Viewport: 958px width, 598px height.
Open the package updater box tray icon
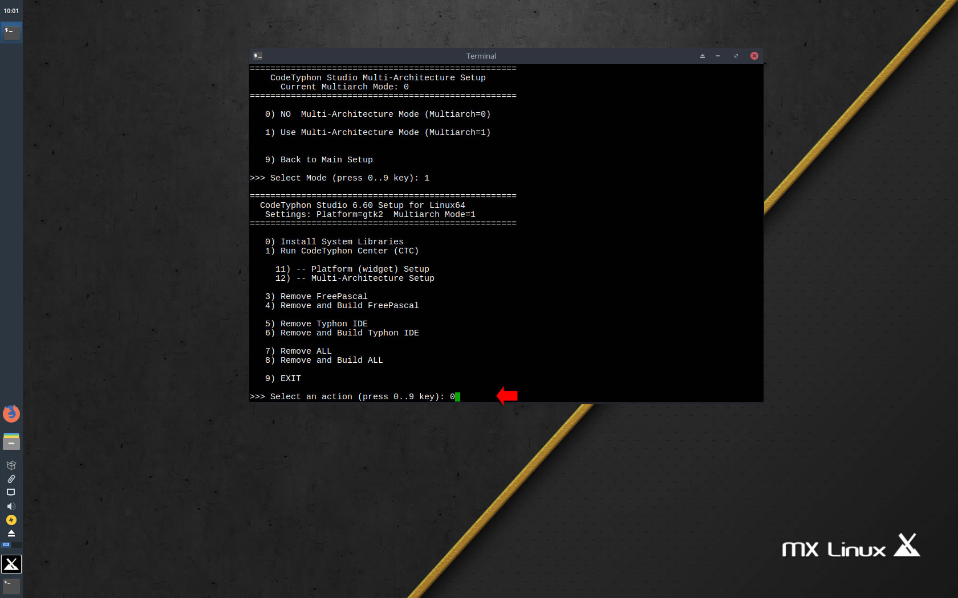[x=11, y=465]
